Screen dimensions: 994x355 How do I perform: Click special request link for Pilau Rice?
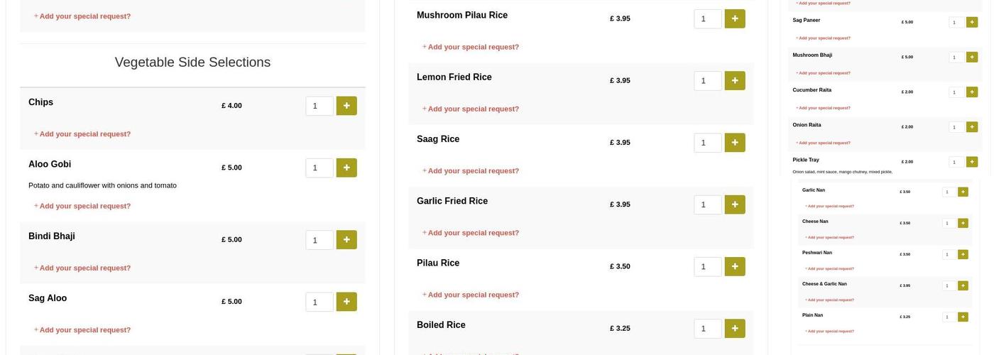(x=473, y=295)
